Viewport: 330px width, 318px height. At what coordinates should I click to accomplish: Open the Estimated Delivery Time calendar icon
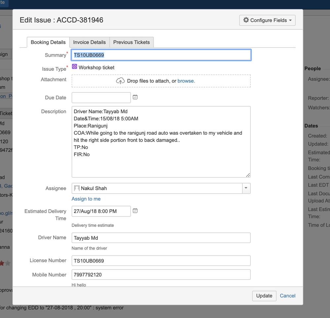tap(135, 211)
